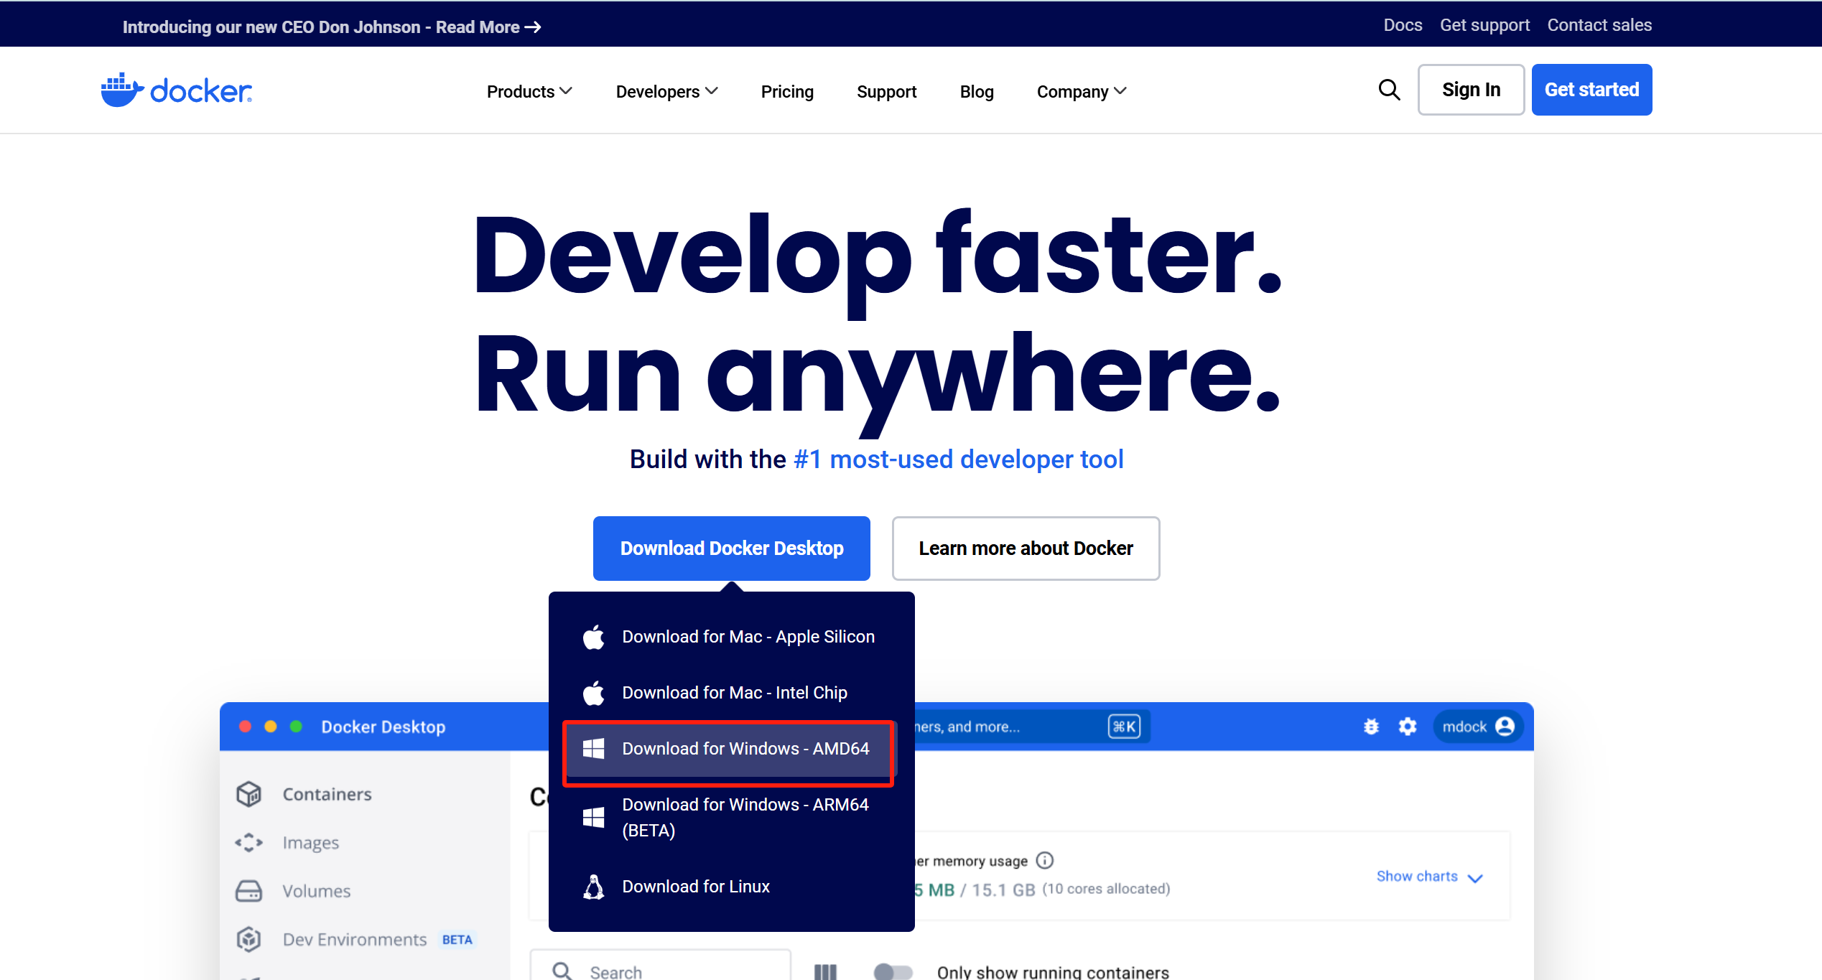Choose Download for Linux option
This screenshot has width=1822, height=980.
coord(695,887)
